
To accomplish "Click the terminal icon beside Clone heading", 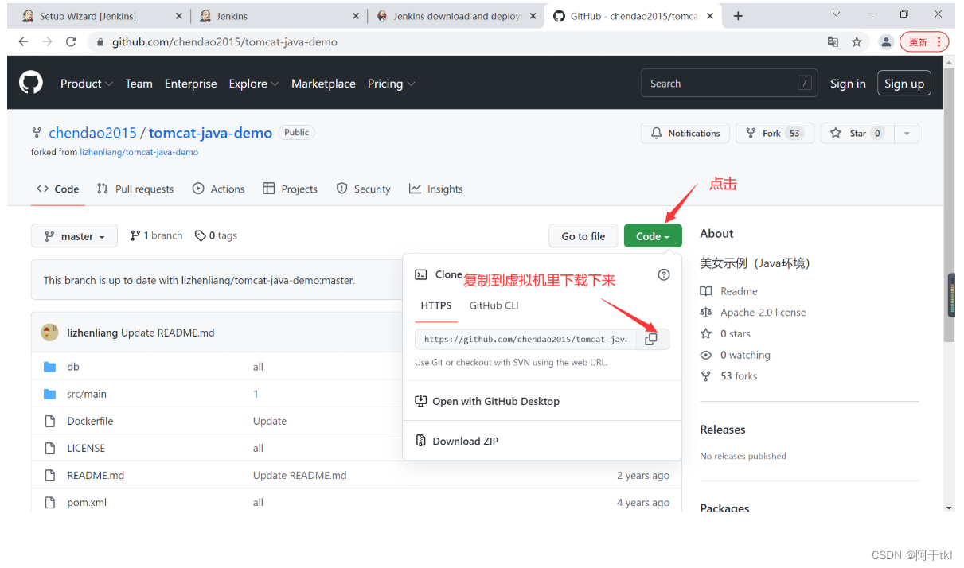I will click(421, 274).
